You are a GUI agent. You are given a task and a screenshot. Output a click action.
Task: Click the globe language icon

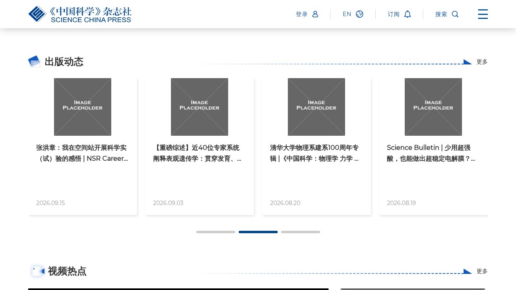point(360,14)
